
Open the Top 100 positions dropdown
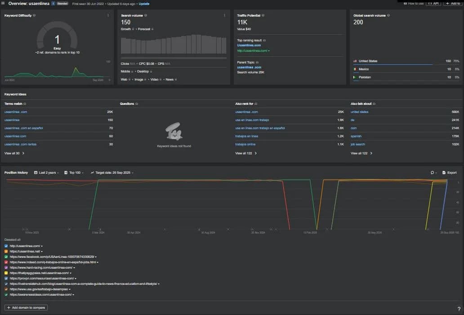[x=74, y=173]
